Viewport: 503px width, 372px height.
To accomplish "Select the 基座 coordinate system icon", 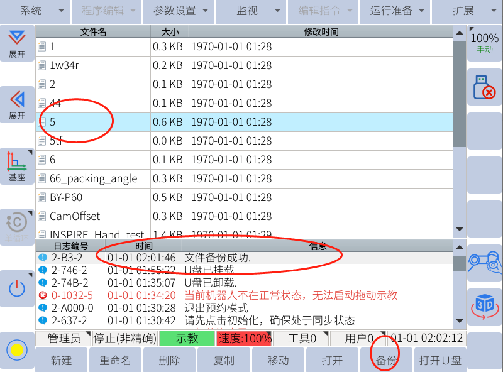I will pyautogui.click(x=17, y=166).
